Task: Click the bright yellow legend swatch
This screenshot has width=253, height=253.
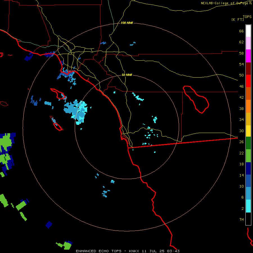Action: (248, 131)
